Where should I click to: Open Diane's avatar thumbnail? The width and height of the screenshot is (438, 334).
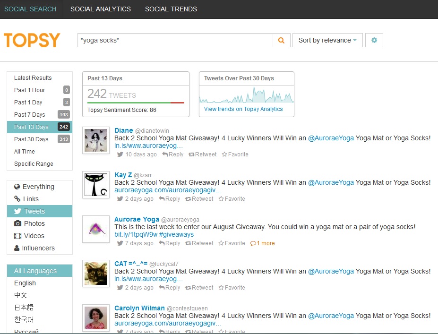pyautogui.click(x=96, y=140)
